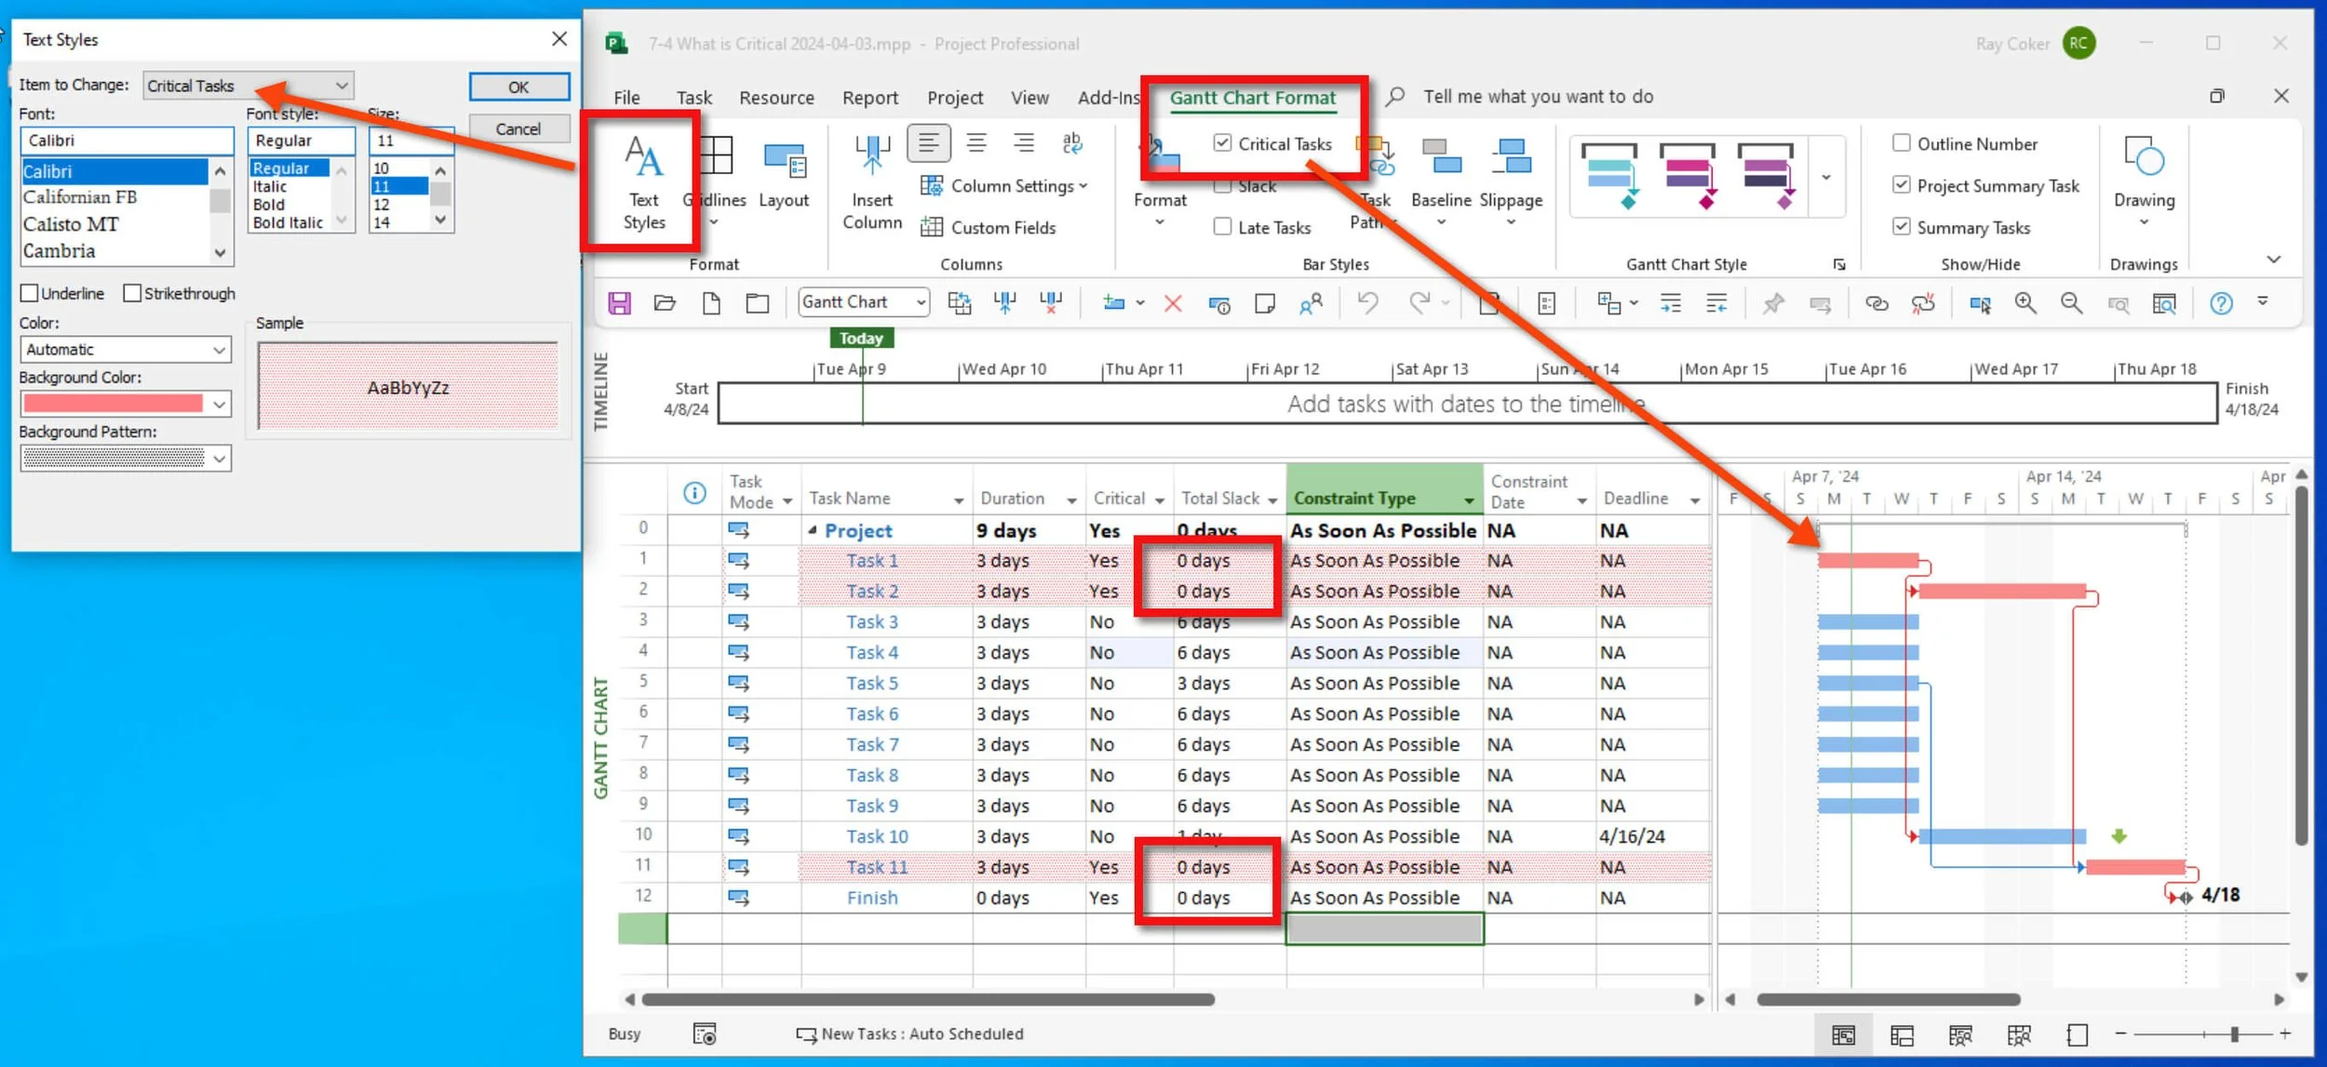Open the Background Color swatch picker
This screenshot has width=2327, height=1067.
pyautogui.click(x=220, y=404)
